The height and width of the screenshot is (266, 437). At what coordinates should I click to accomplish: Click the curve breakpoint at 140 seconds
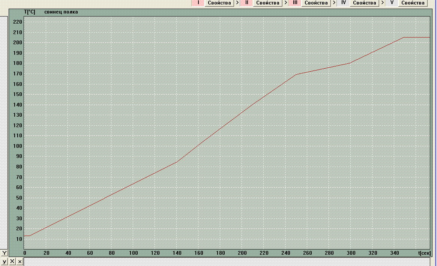point(177,162)
